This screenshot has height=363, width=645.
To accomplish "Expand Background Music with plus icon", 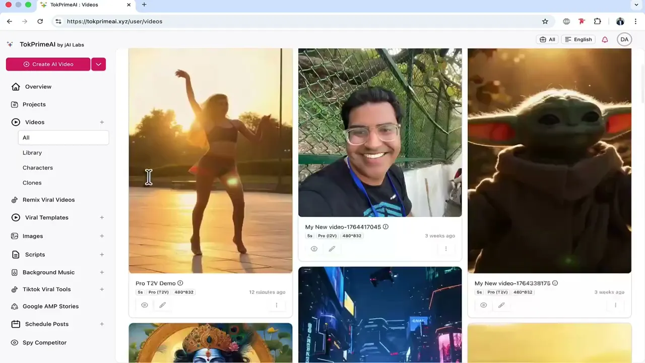I will (x=102, y=272).
